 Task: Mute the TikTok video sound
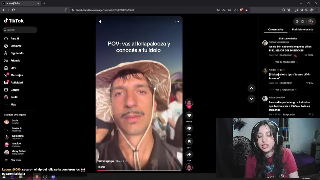[x=100, y=21]
